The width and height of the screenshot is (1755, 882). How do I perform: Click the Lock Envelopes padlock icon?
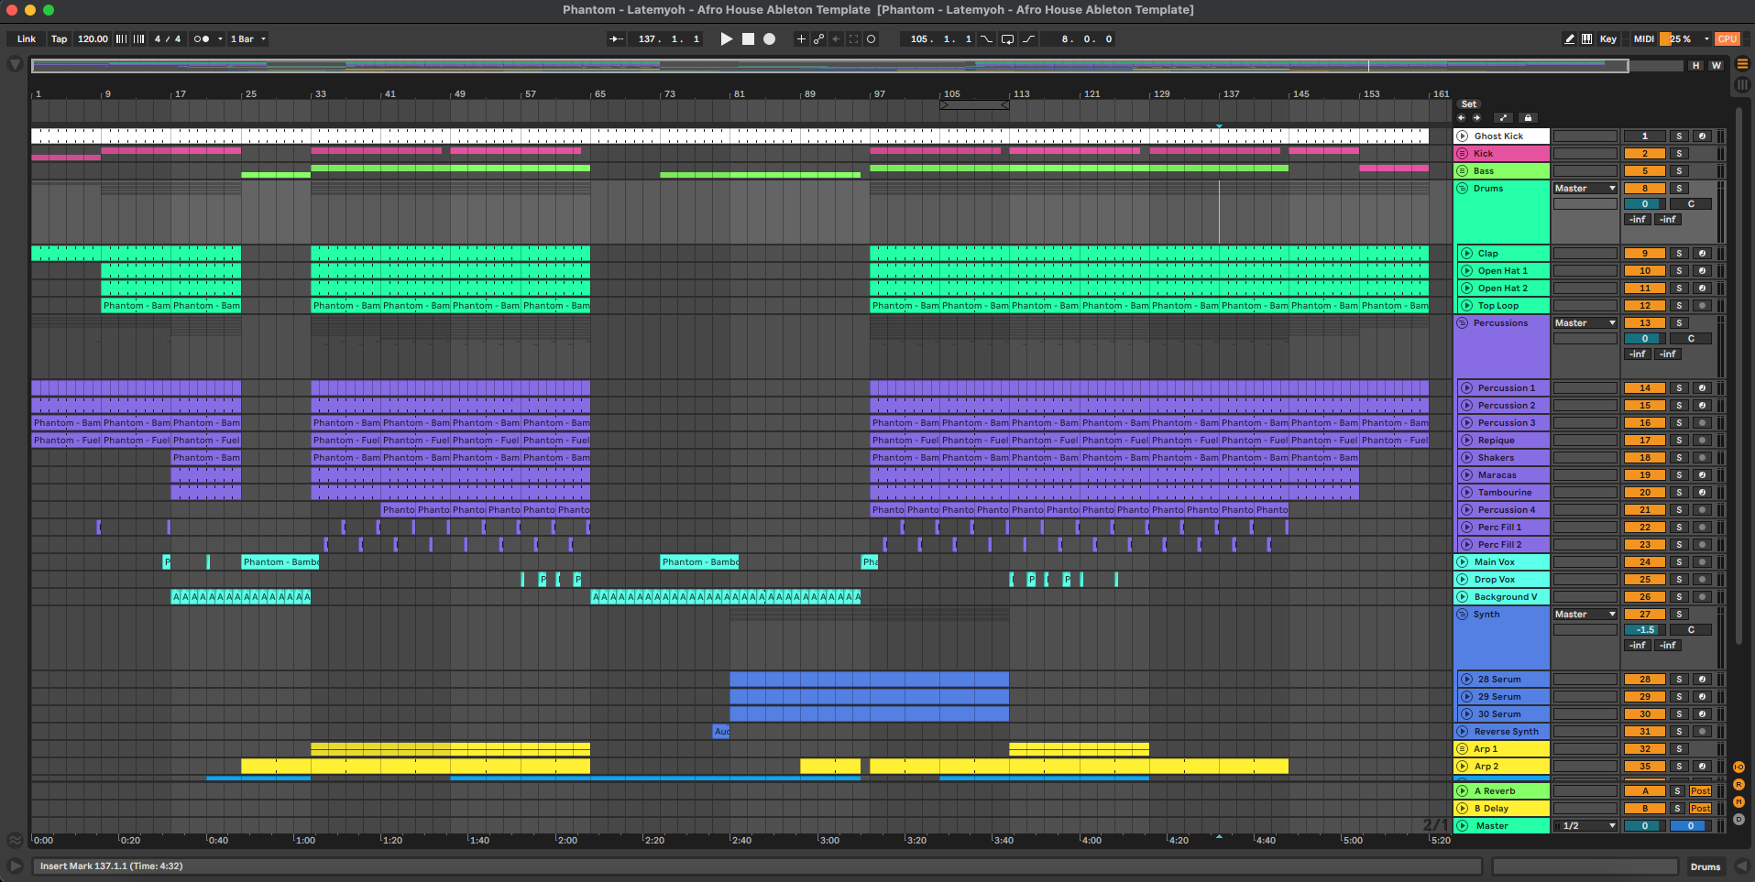pos(1527,118)
